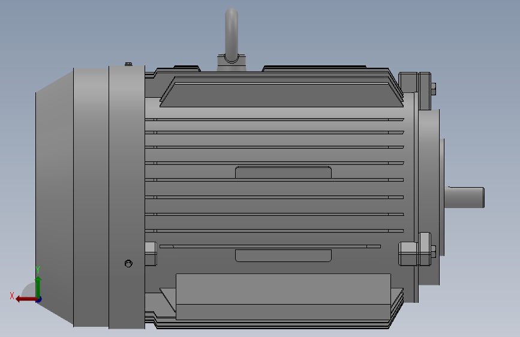Select the lifting eye bolt on top of the motor

point(232,40)
